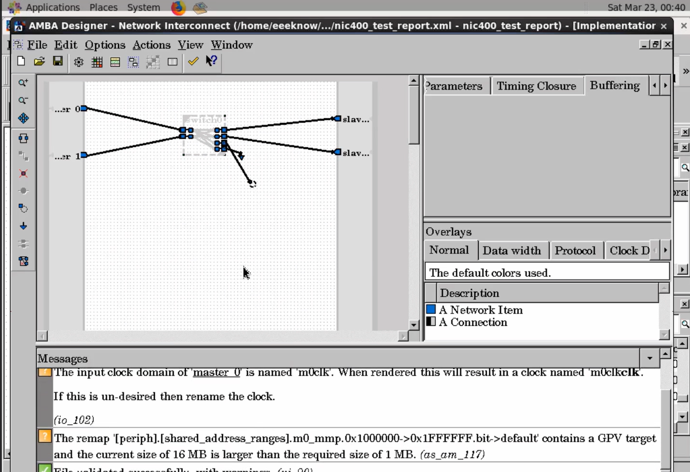Click canvas horizontal scrollbar left arrow

[42, 336]
